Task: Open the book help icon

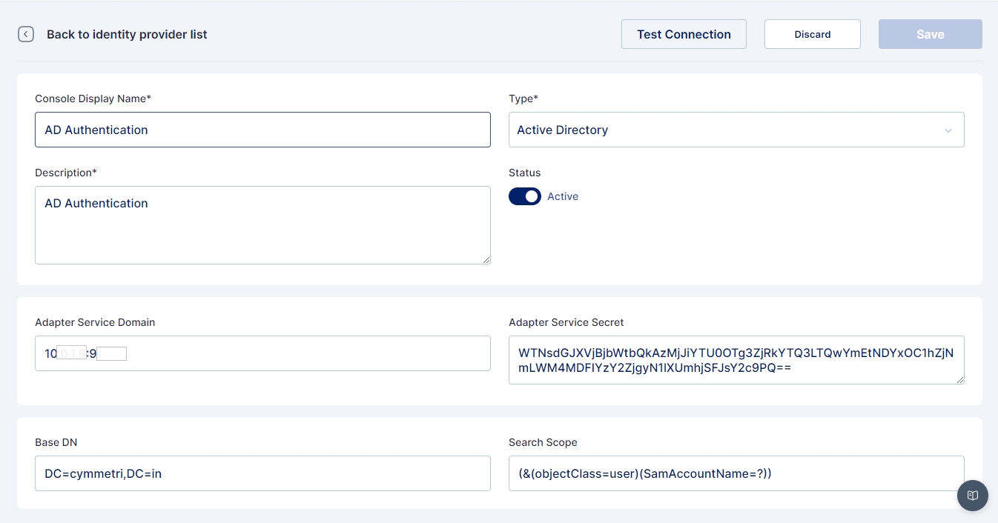Action: 972,496
